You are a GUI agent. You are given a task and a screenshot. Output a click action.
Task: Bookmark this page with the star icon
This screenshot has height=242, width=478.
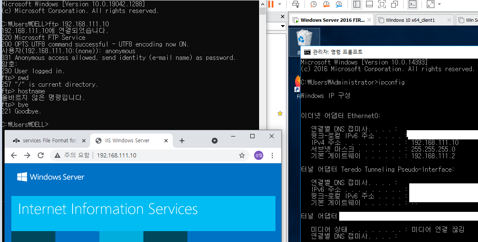pyautogui.click(x=242, y=156)
